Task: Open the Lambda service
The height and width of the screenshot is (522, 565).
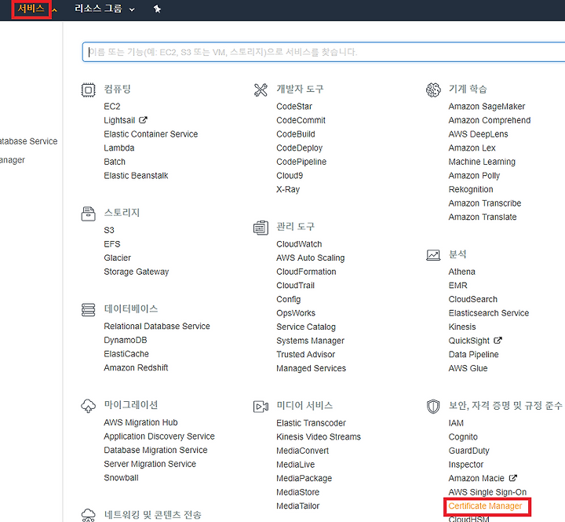Action: pyautogui.click(x=119, y=148)
